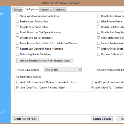124x124 pixels.
Task: Select the Additional tab
Action: tap(60, 10)
